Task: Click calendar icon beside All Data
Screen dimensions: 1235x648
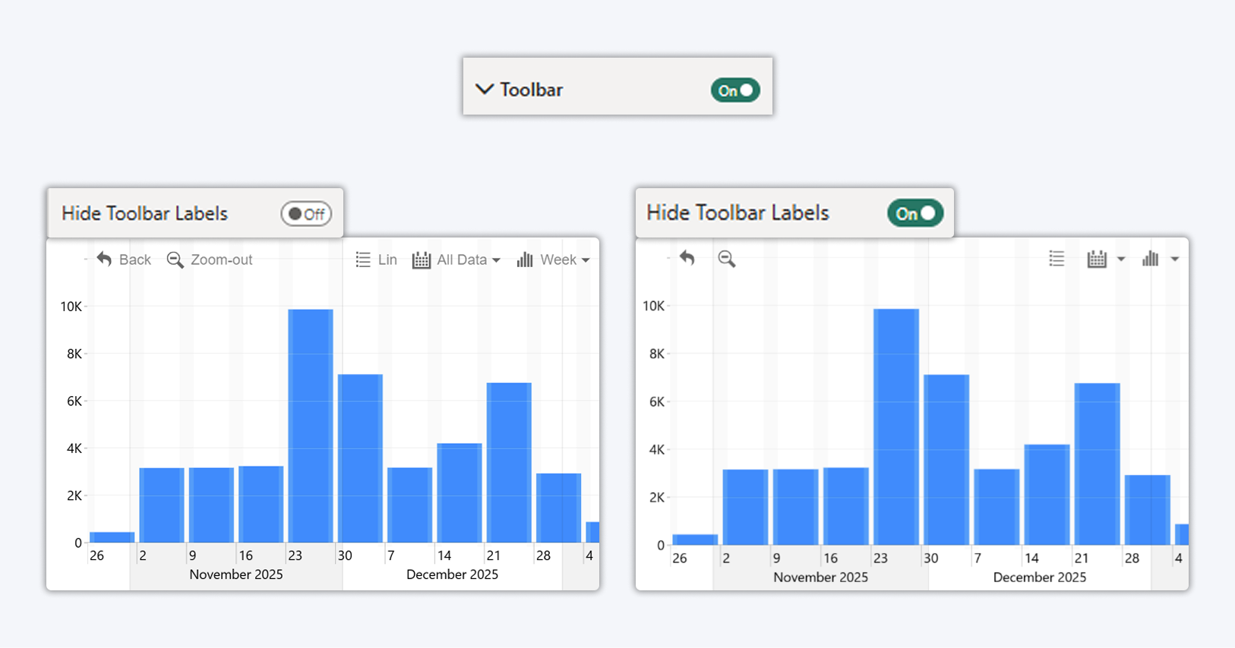Action: click(x=421, y=260)
